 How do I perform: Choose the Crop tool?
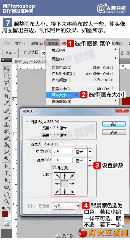[6, 96]
